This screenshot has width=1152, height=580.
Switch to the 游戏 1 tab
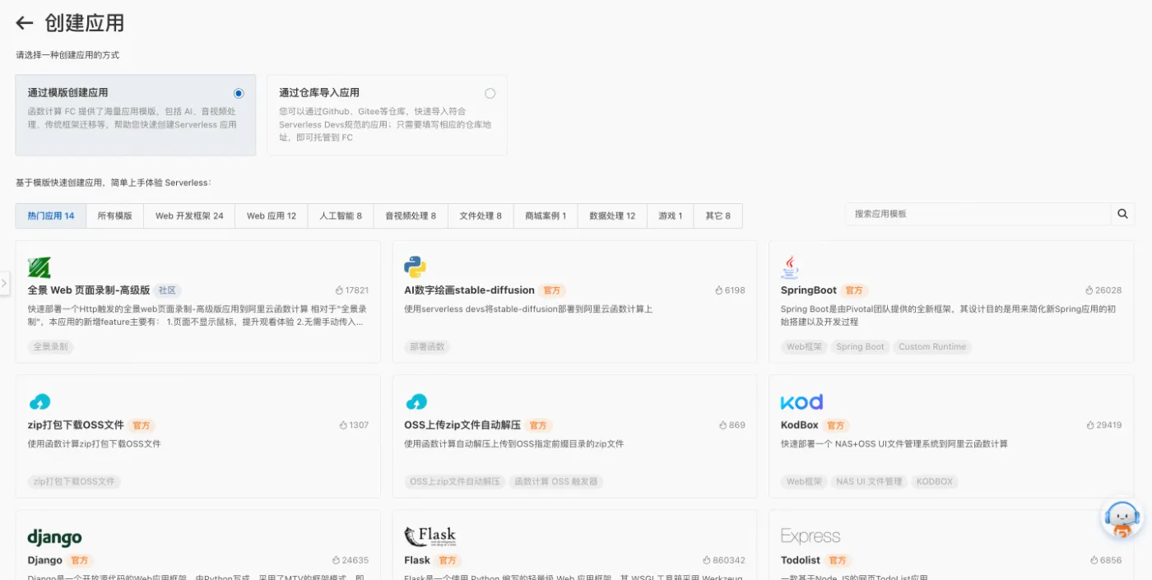pos(671,216)
